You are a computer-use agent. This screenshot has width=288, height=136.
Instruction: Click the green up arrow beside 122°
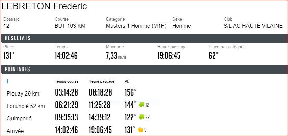(141, 117)
